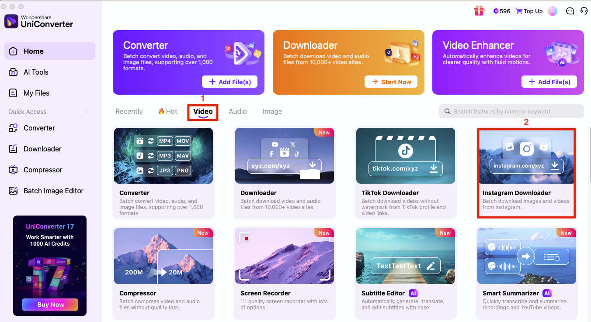
Task: Open My Files in the sidebar
Action: 37,93
